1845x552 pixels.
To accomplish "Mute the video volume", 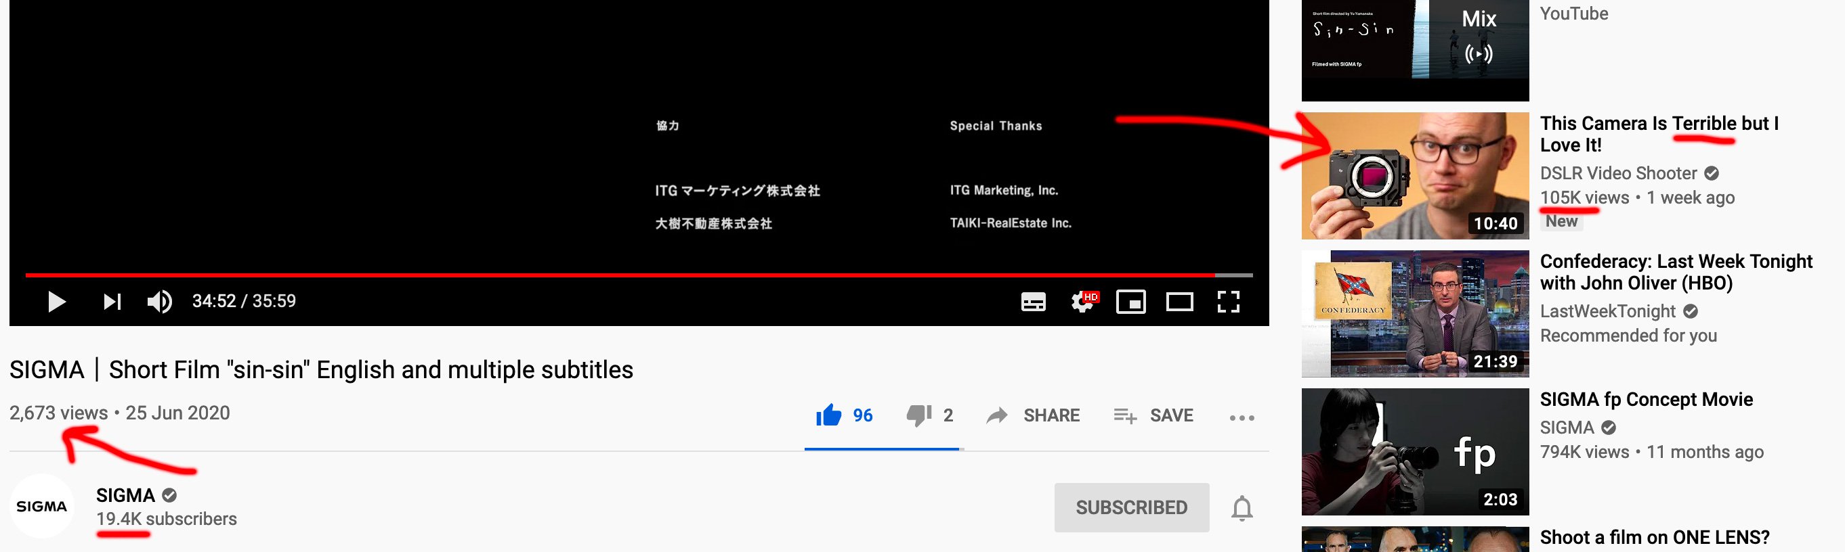I will 160,302.
